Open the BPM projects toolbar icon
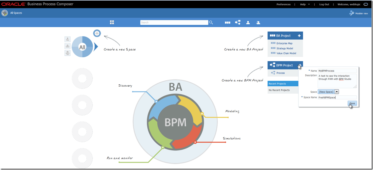 pyautogui.click(x=237, y=22)
